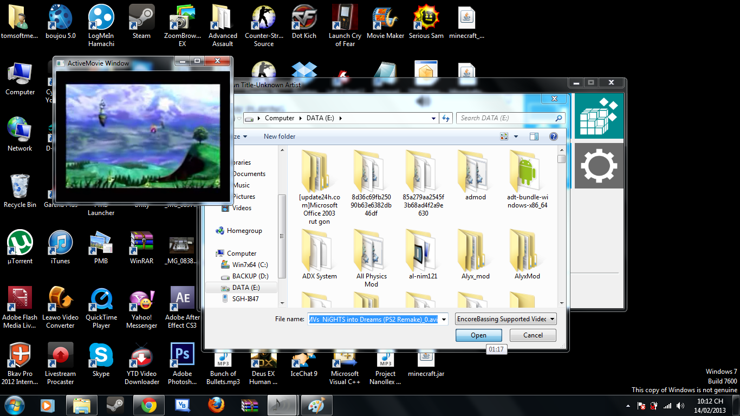Select DATA (E:) drive in tree
The width and height of the screenshot is (740, 416).
pyautogui.click(x=241, y=288)
